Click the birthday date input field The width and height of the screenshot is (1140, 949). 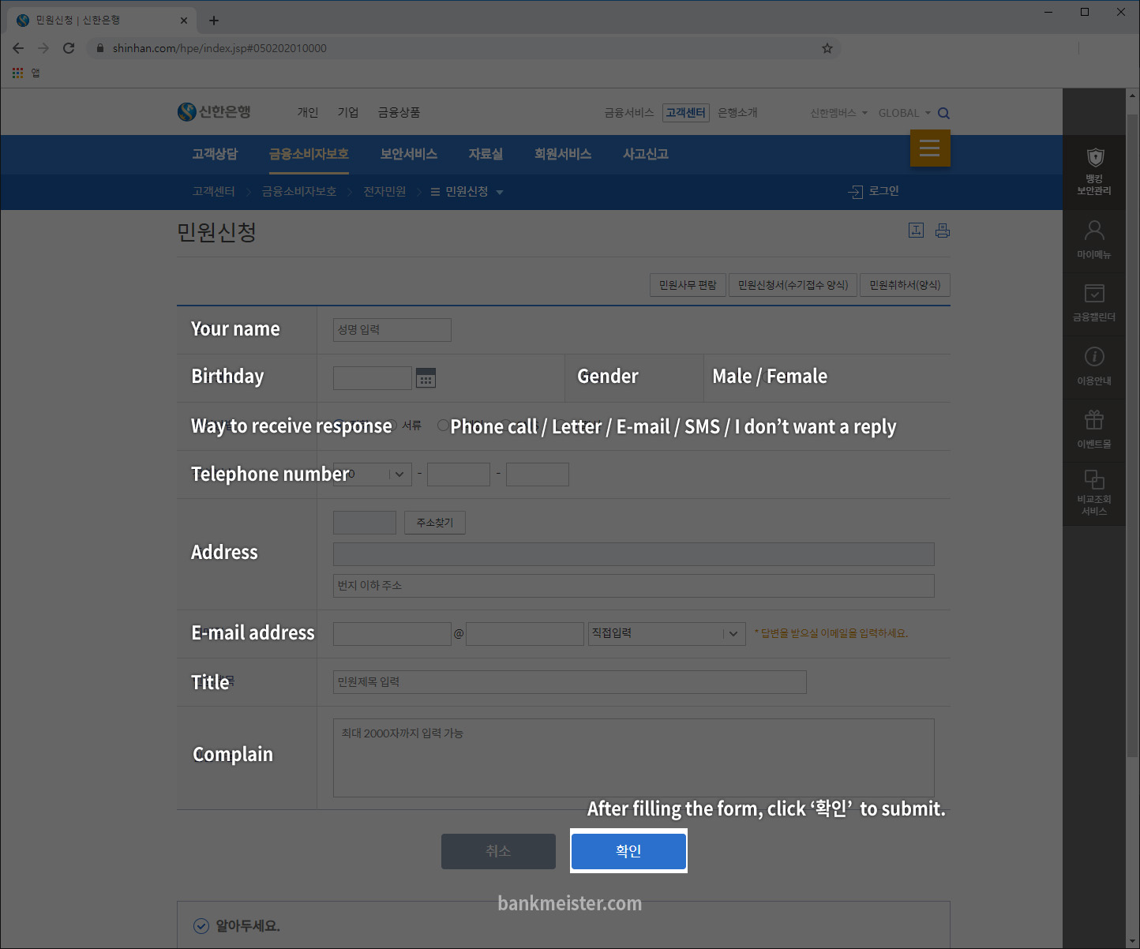pyautogui.click(x=373, y=378)
